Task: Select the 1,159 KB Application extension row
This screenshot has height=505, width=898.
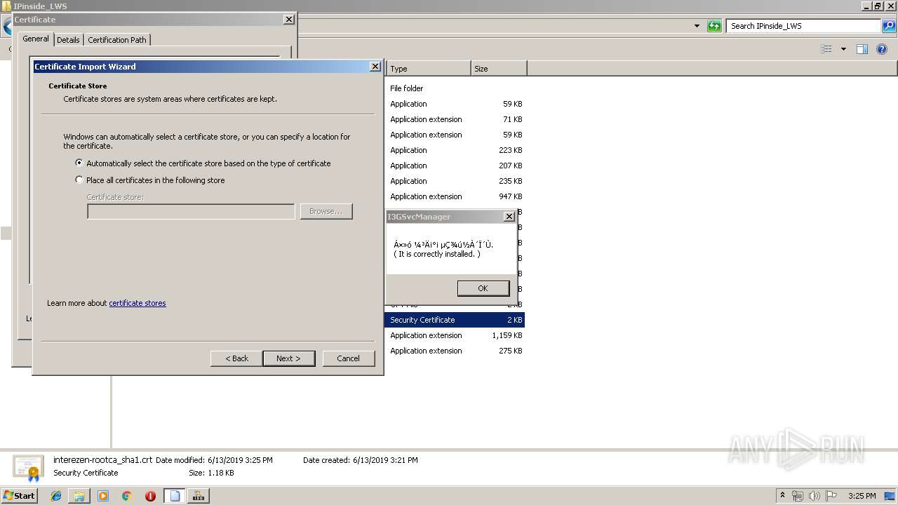Action: (x=456, y=335)
